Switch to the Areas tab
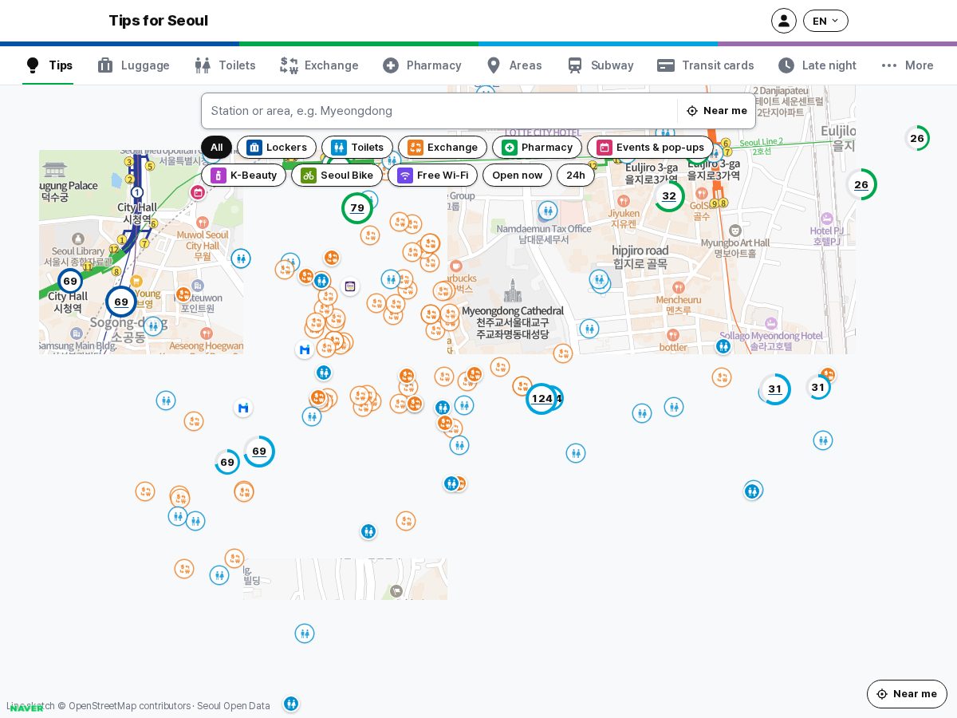 514,65
